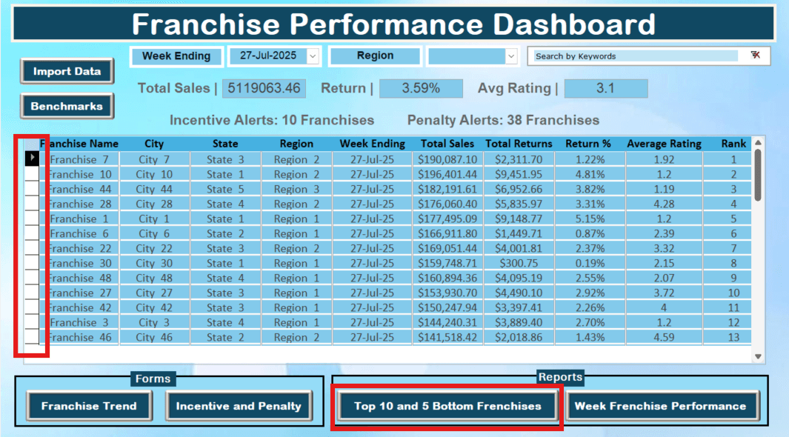Select the Franchise 10 row selector
The width and height of the screenshot is (789, 437).
pyautogui.click(x=31, y=174)
